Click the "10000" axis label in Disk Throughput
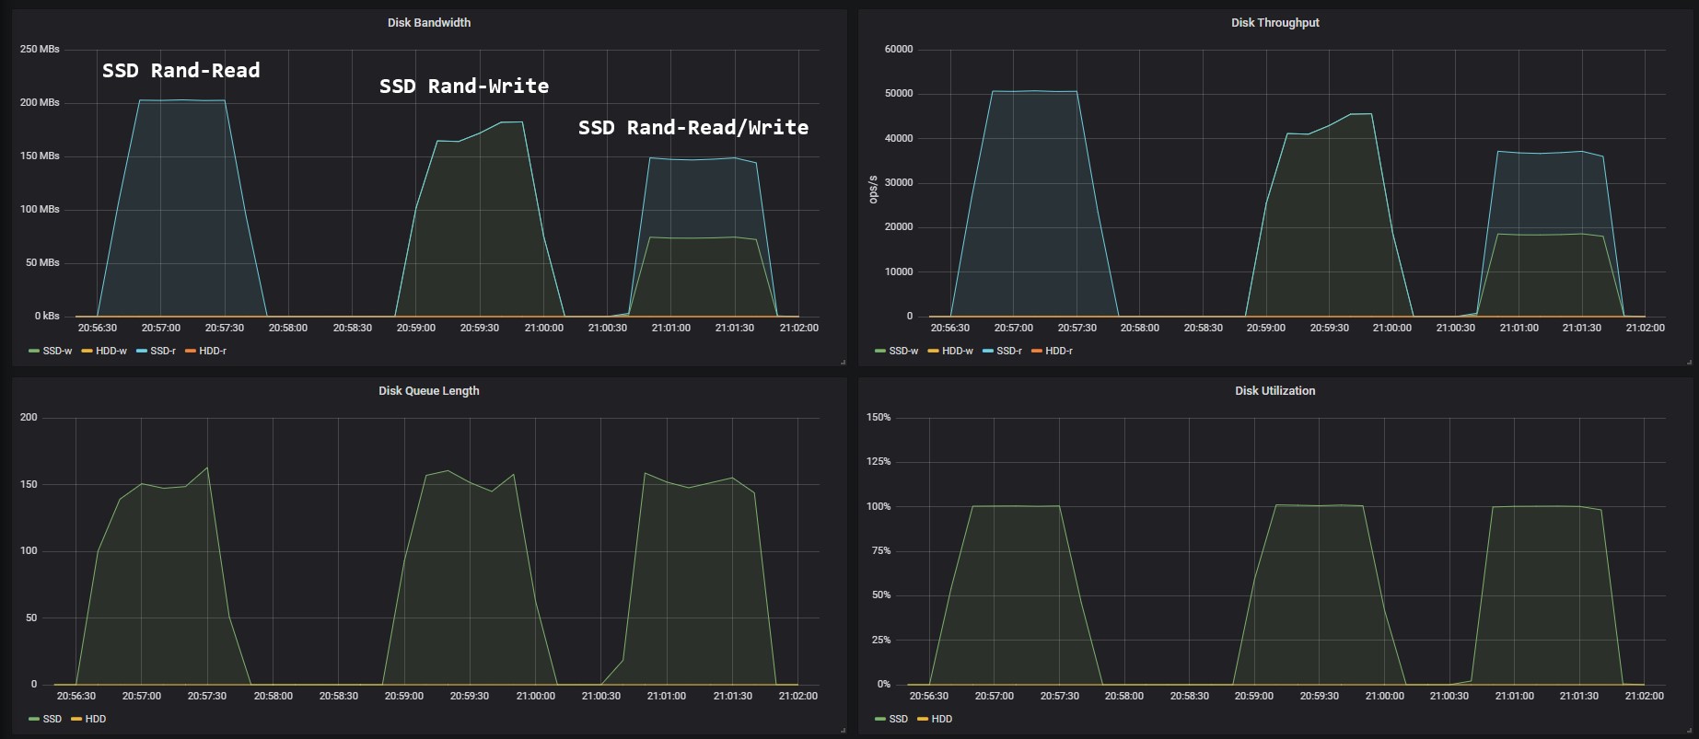 click(x=899, y=271)
